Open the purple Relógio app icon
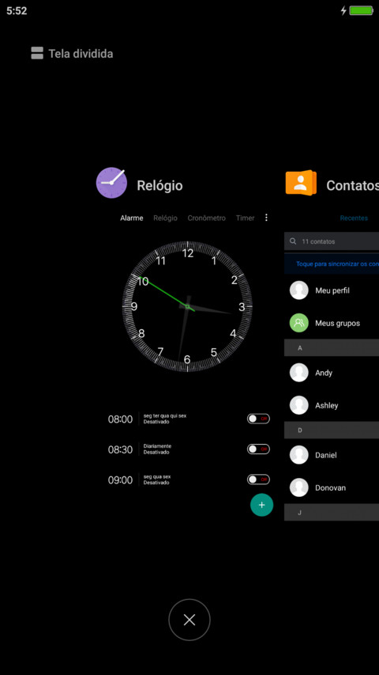This screenshot has width=379, height=675. [111, 183]
